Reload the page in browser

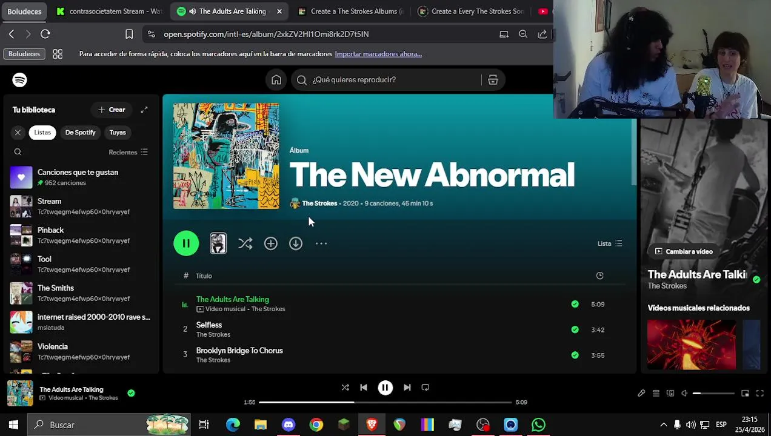(x=45, y=34)
